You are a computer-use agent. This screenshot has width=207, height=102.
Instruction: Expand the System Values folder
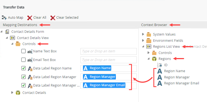point(143,34)
